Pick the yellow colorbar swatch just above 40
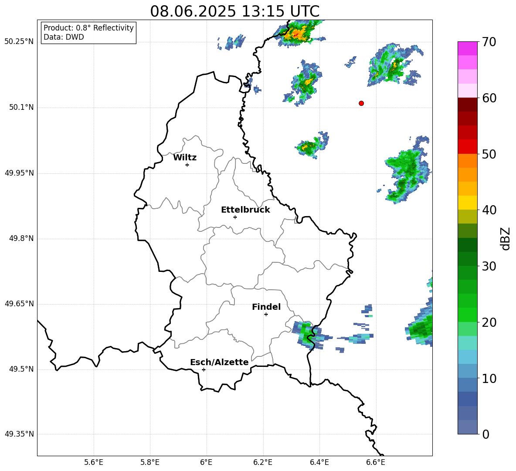Screen dimensions: 516x471 [468, 203]
